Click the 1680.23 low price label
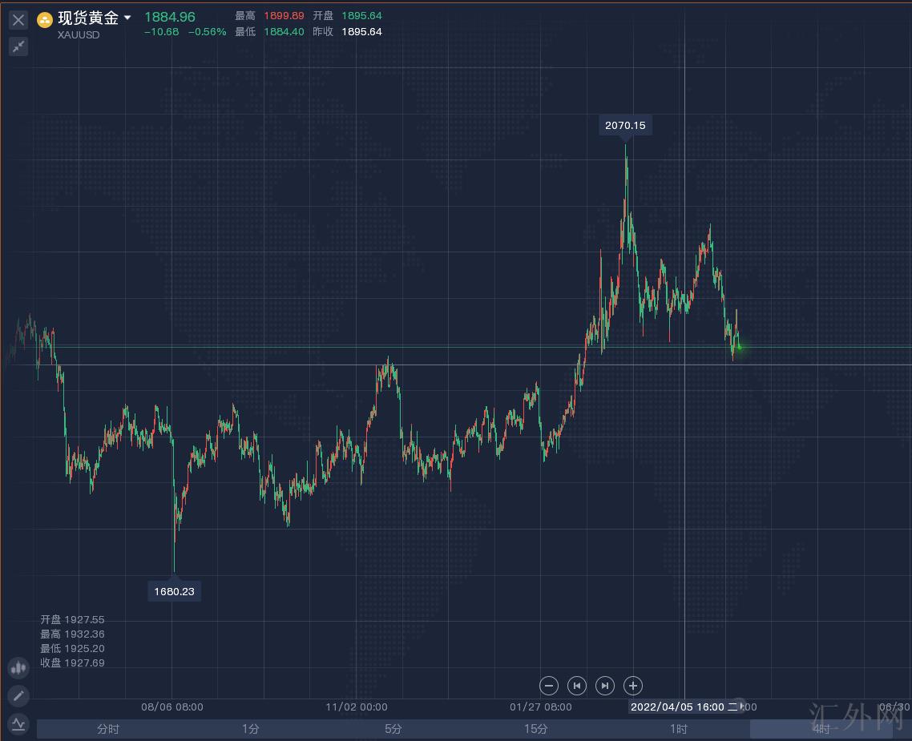Viewport: 912px width, 741px height. pos(174,591)
